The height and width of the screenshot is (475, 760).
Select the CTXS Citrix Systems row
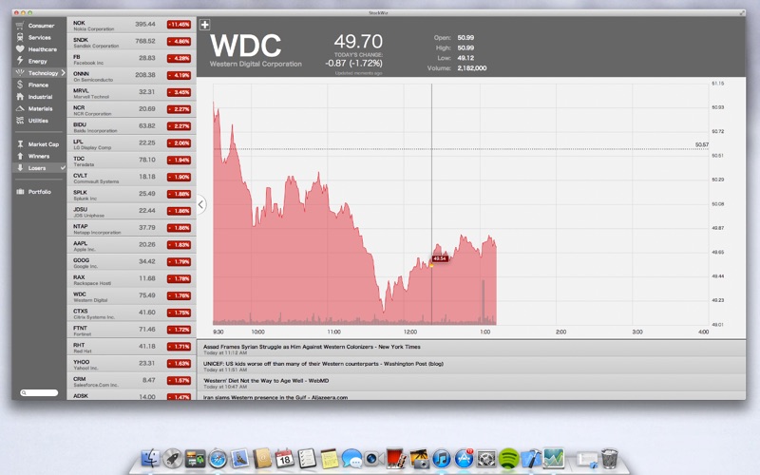[131, 313]
